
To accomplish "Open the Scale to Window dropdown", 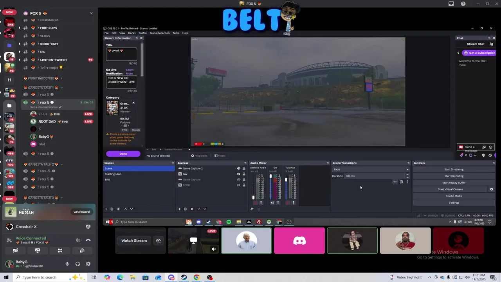I will click(x=177, y=149).
